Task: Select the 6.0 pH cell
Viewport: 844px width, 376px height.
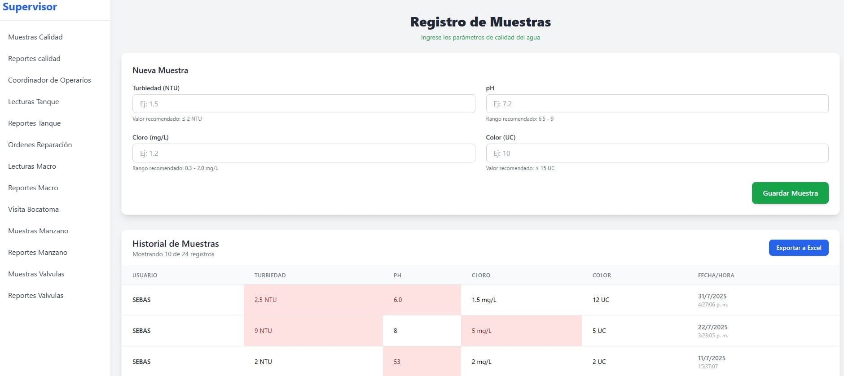Action: [x=422, y=300]
